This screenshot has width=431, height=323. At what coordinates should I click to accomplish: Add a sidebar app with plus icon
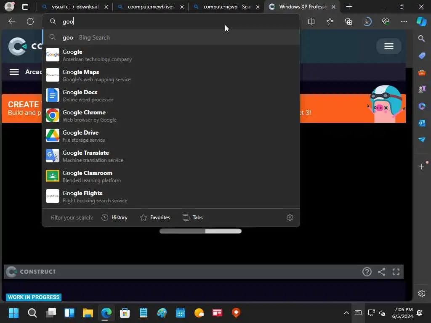(x=422, y=167)
